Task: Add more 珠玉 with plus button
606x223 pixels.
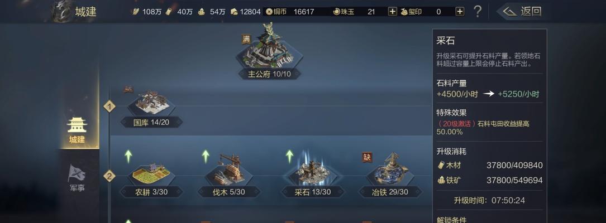Action: coord(392,12)
